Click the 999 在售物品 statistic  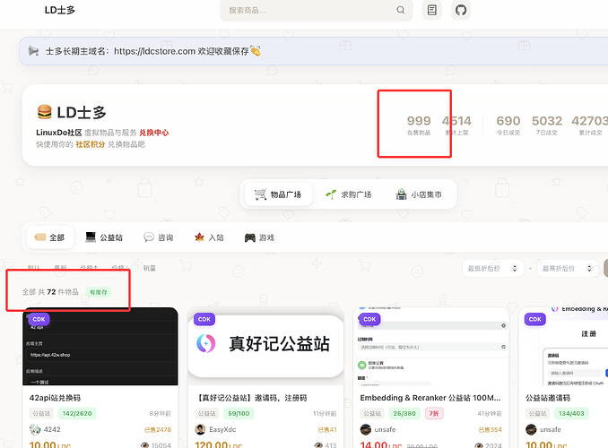coord(419,125)
